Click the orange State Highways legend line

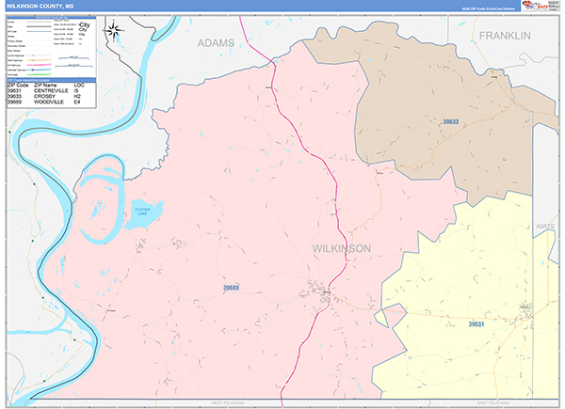pos(39,60)
